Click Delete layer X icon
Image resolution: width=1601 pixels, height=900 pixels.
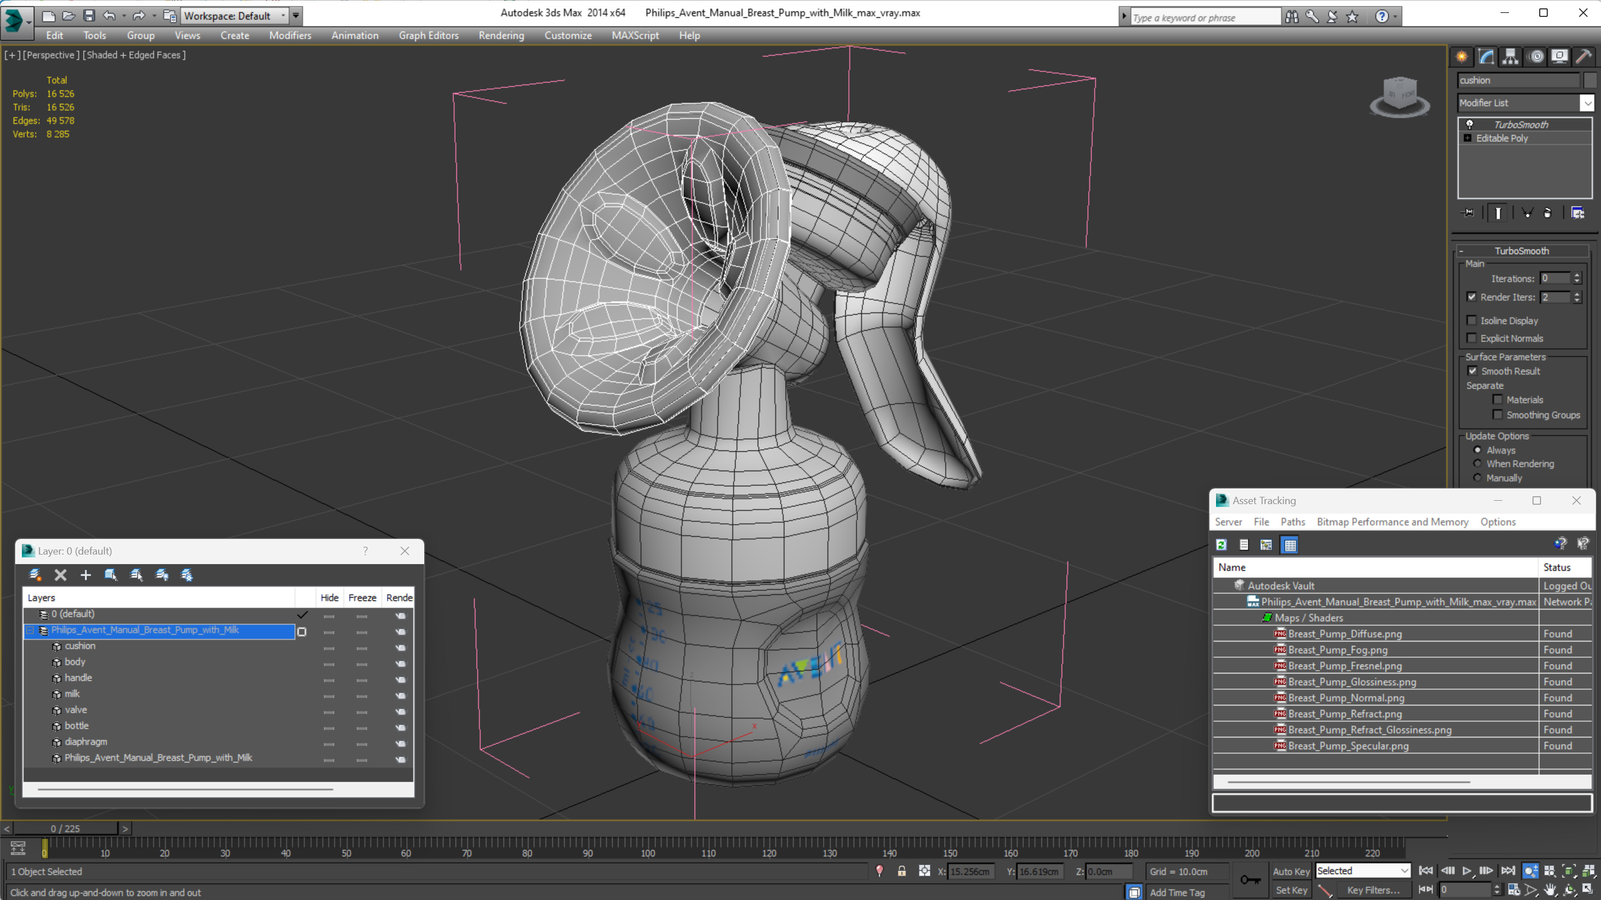(60, 575)
